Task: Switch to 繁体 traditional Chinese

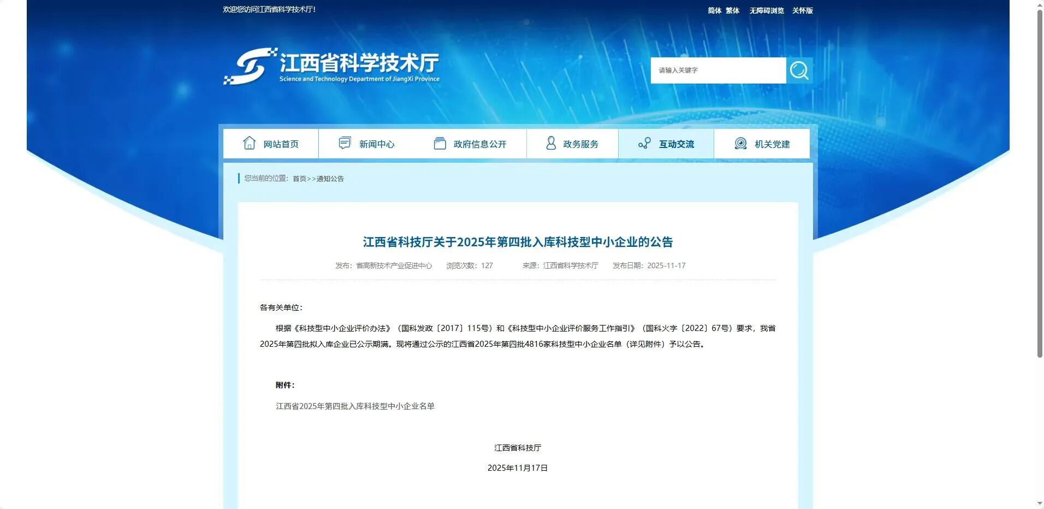Action: (x=732, y=10)
